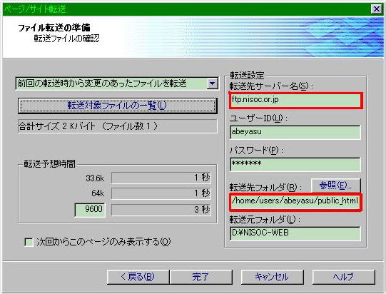Screen dimensions: 386x294
Task: Click the 9600 estimated 3 秒 box
Action: click(161, 210)
